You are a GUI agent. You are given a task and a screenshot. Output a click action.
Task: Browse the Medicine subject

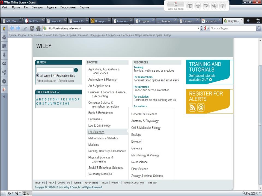94,145
